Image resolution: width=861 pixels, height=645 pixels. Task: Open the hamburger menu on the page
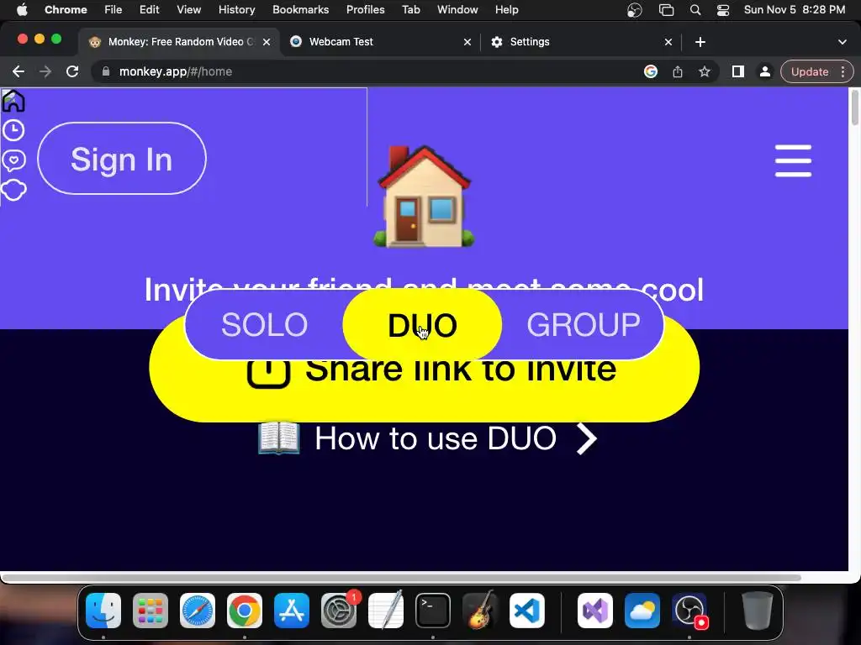(x=793, y=160)
